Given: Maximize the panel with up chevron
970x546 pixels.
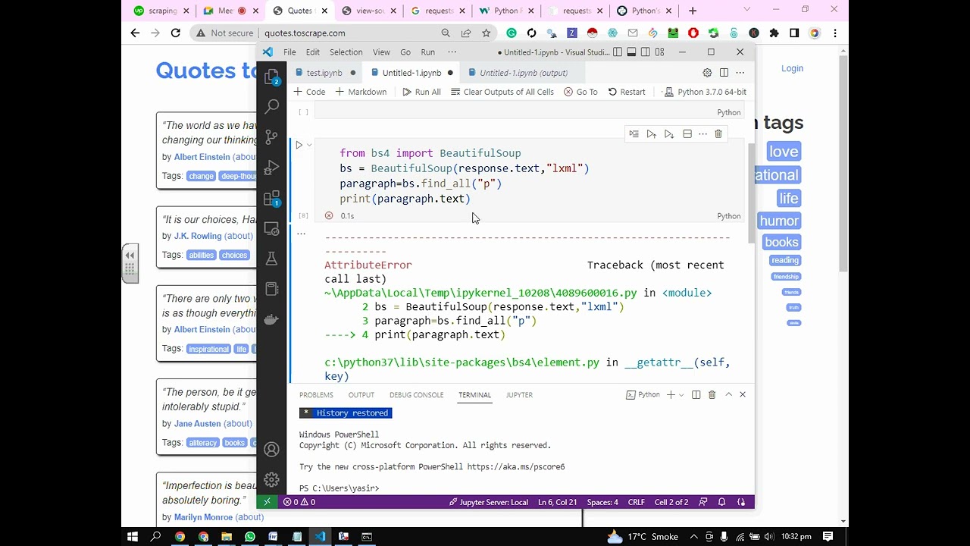Looking at the screenshot, I should point(728,395).
